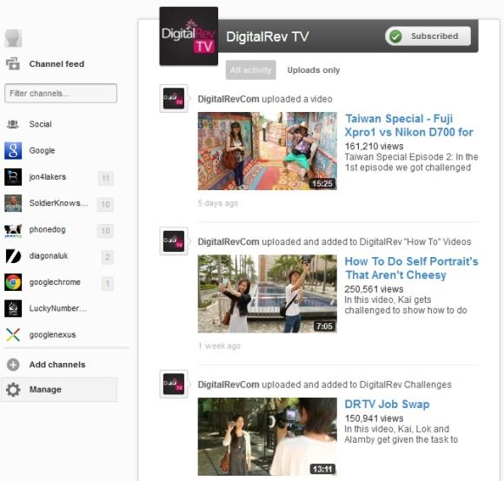Open How To Do Self Portrait's title link
This screenshot has width=504, height=481.
pyautogui.click(x=411, y=268)
